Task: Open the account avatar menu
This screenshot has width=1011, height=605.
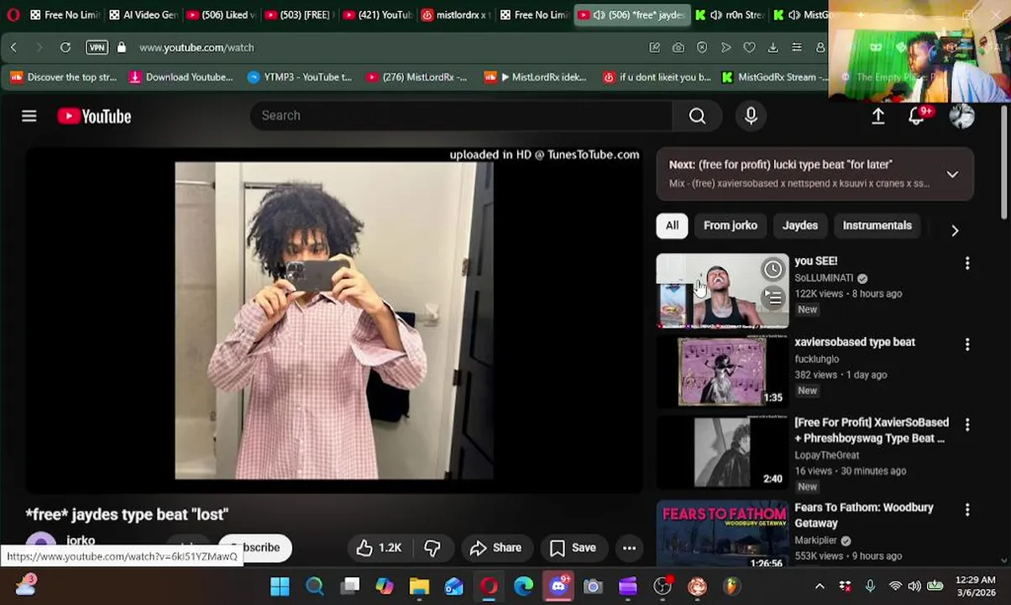Action: tap(961, 116)
